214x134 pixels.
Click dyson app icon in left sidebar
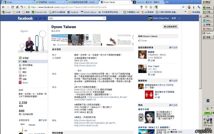coord(20,83)
